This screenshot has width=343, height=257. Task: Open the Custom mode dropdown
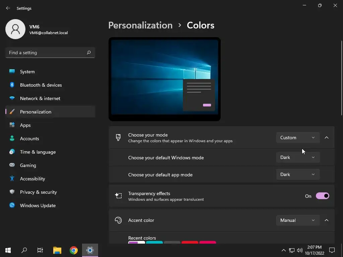pos(298,138)
